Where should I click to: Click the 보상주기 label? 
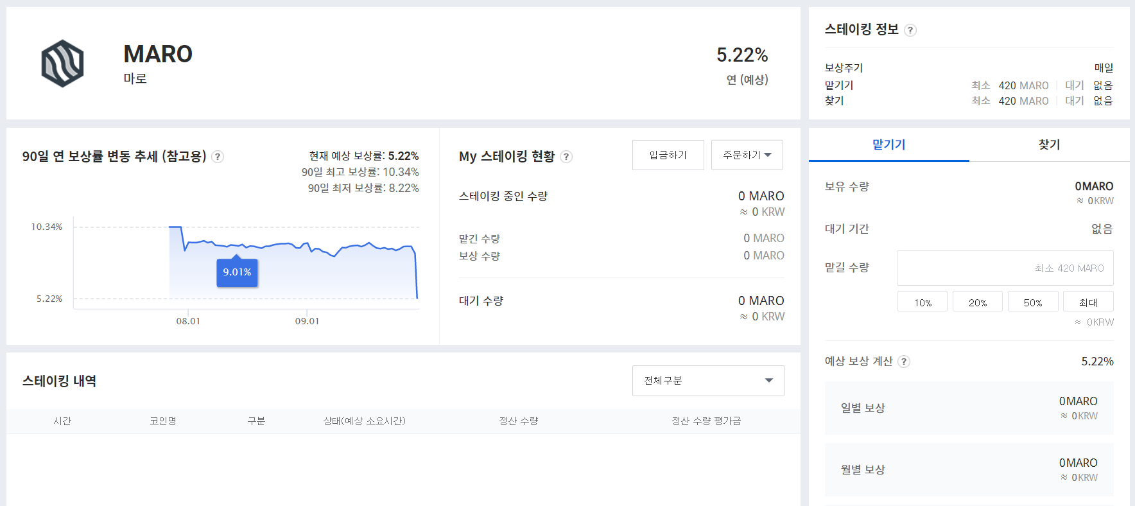click(x=844, y=68)
